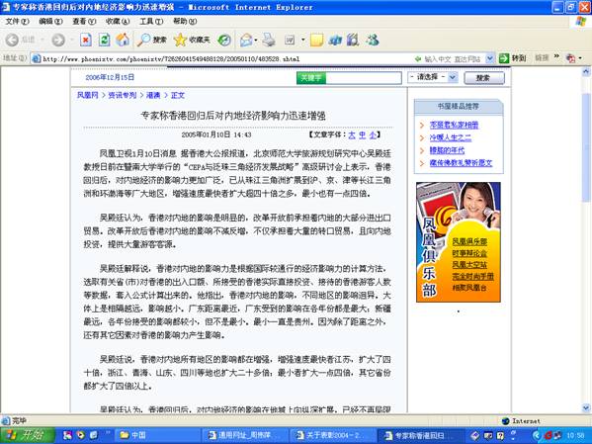Open the 编辑 (Edit) menu

50,21
